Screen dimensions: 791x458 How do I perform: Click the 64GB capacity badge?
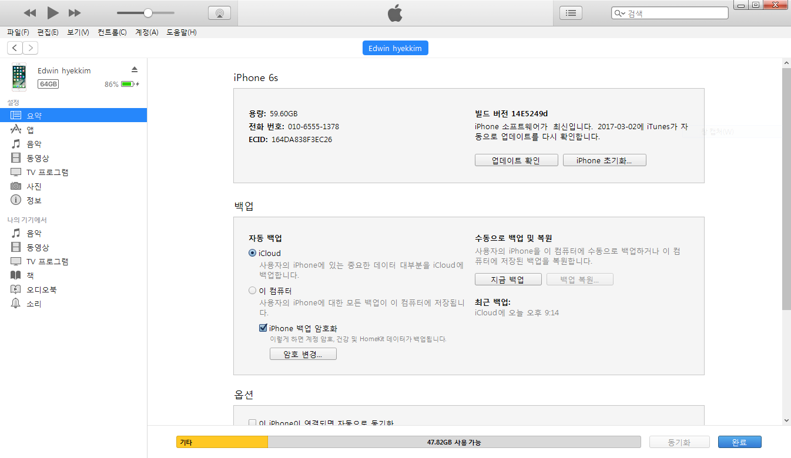[x=48, y=84]
